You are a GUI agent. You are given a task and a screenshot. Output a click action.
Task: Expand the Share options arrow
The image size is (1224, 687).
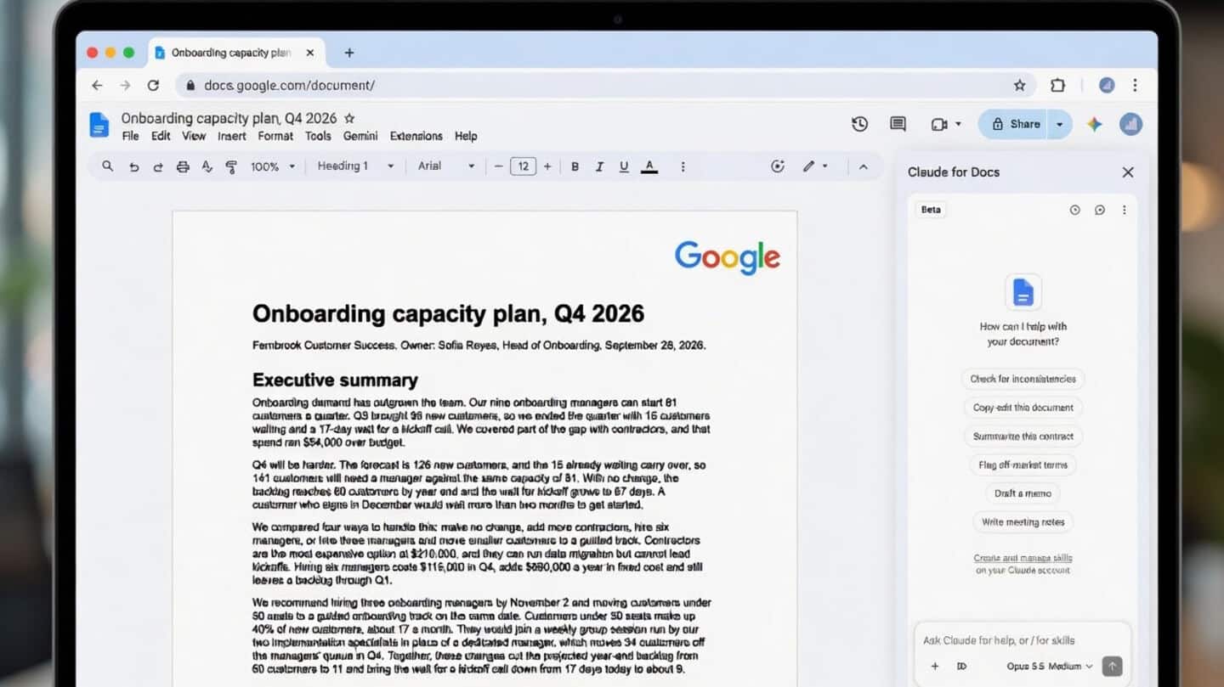pyautogui.click(x=1059, y=124)
